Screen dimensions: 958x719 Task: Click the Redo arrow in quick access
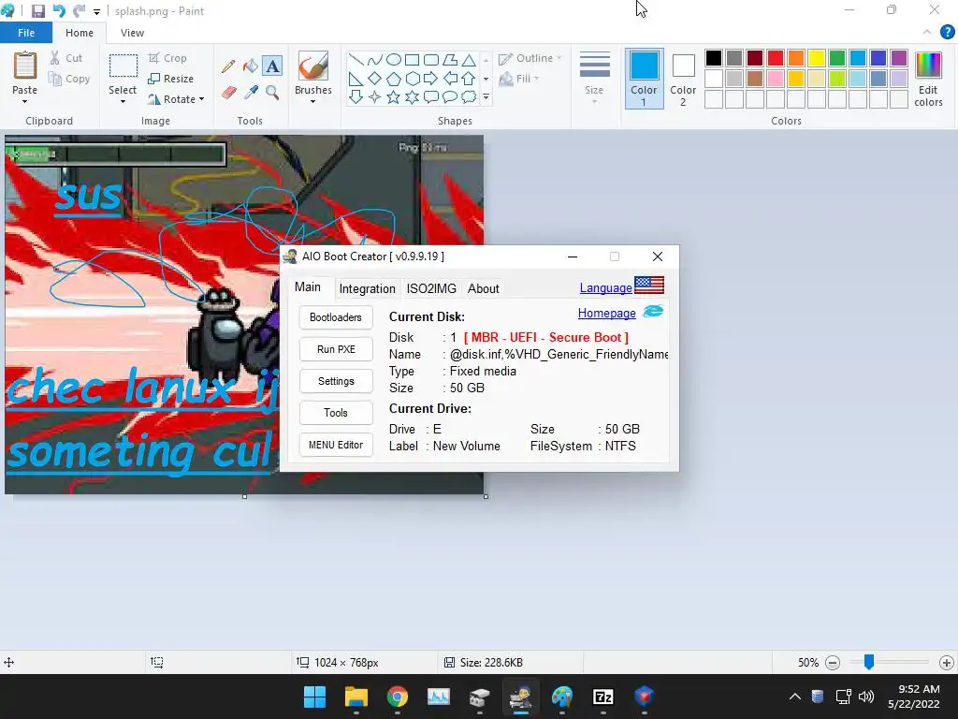pyautogui.click(x=79, y=11)
